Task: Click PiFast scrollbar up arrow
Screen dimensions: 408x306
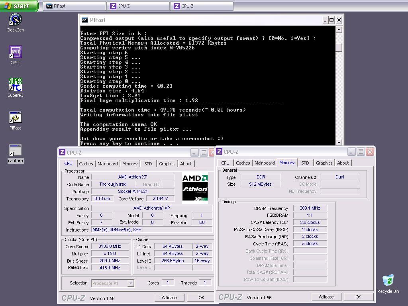Action: (339, 29)
